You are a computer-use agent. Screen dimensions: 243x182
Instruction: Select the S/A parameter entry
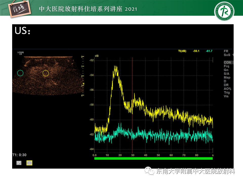click(x=226, y=74)
